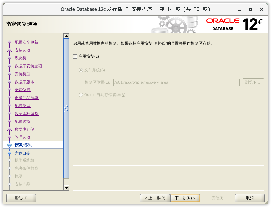271x207 pixels.
Task: Click the 浏览 browse button
Action: click(253, 82)
